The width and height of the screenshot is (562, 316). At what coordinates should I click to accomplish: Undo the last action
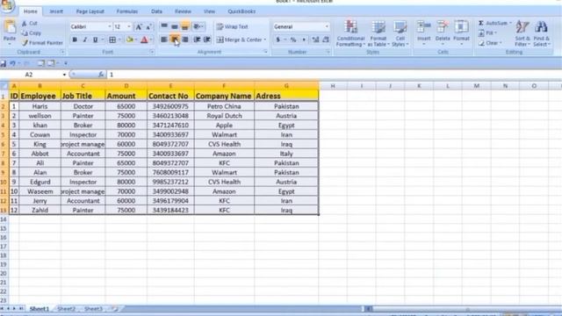[12, 63]
